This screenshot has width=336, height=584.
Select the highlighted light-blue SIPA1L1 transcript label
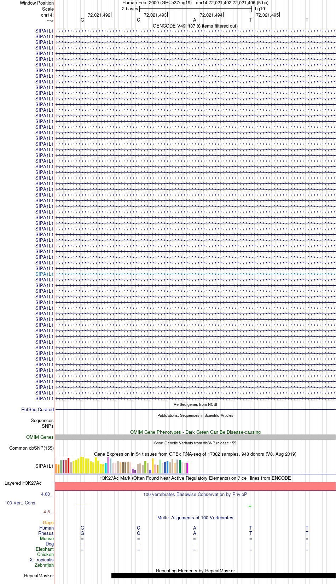(x=45, y=274)
